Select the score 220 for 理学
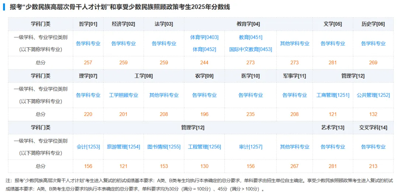398x193 pixels. (x=88, y=114)
